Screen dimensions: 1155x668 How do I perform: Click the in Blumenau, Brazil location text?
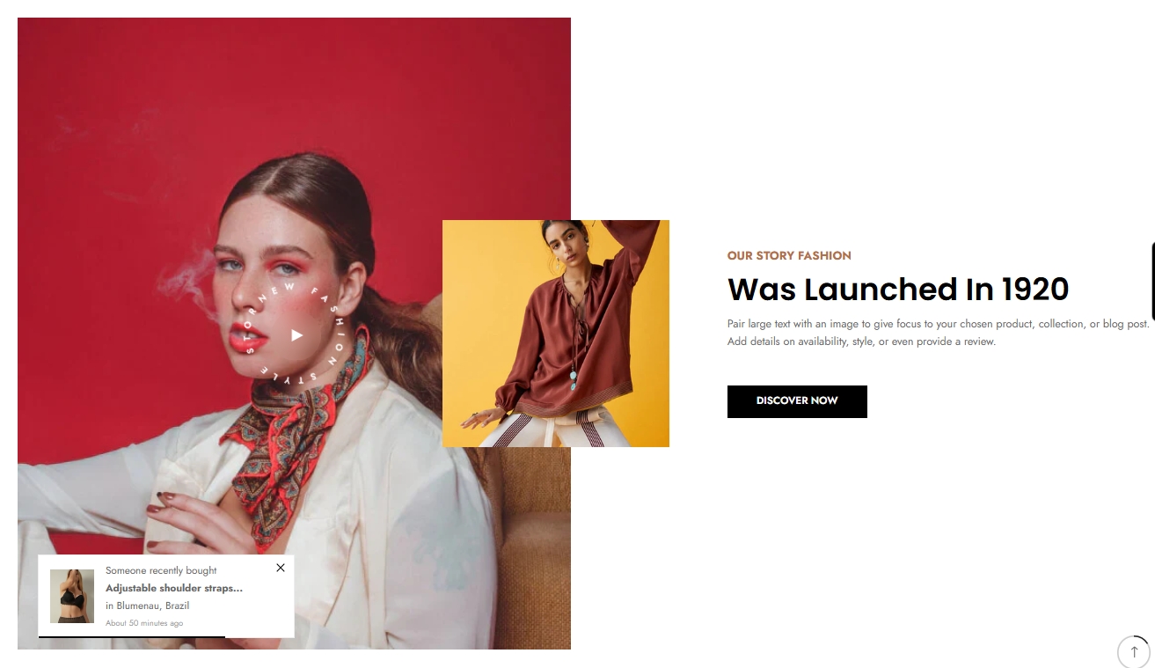tap(148, 606)
